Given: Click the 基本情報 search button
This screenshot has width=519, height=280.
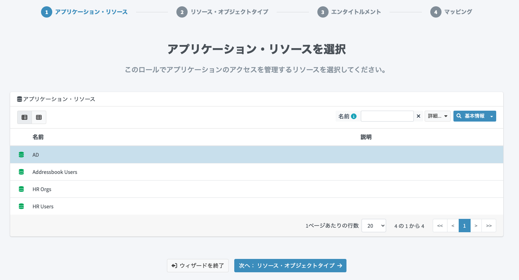Looking at the screenshot, I should [x=471, y=116].
